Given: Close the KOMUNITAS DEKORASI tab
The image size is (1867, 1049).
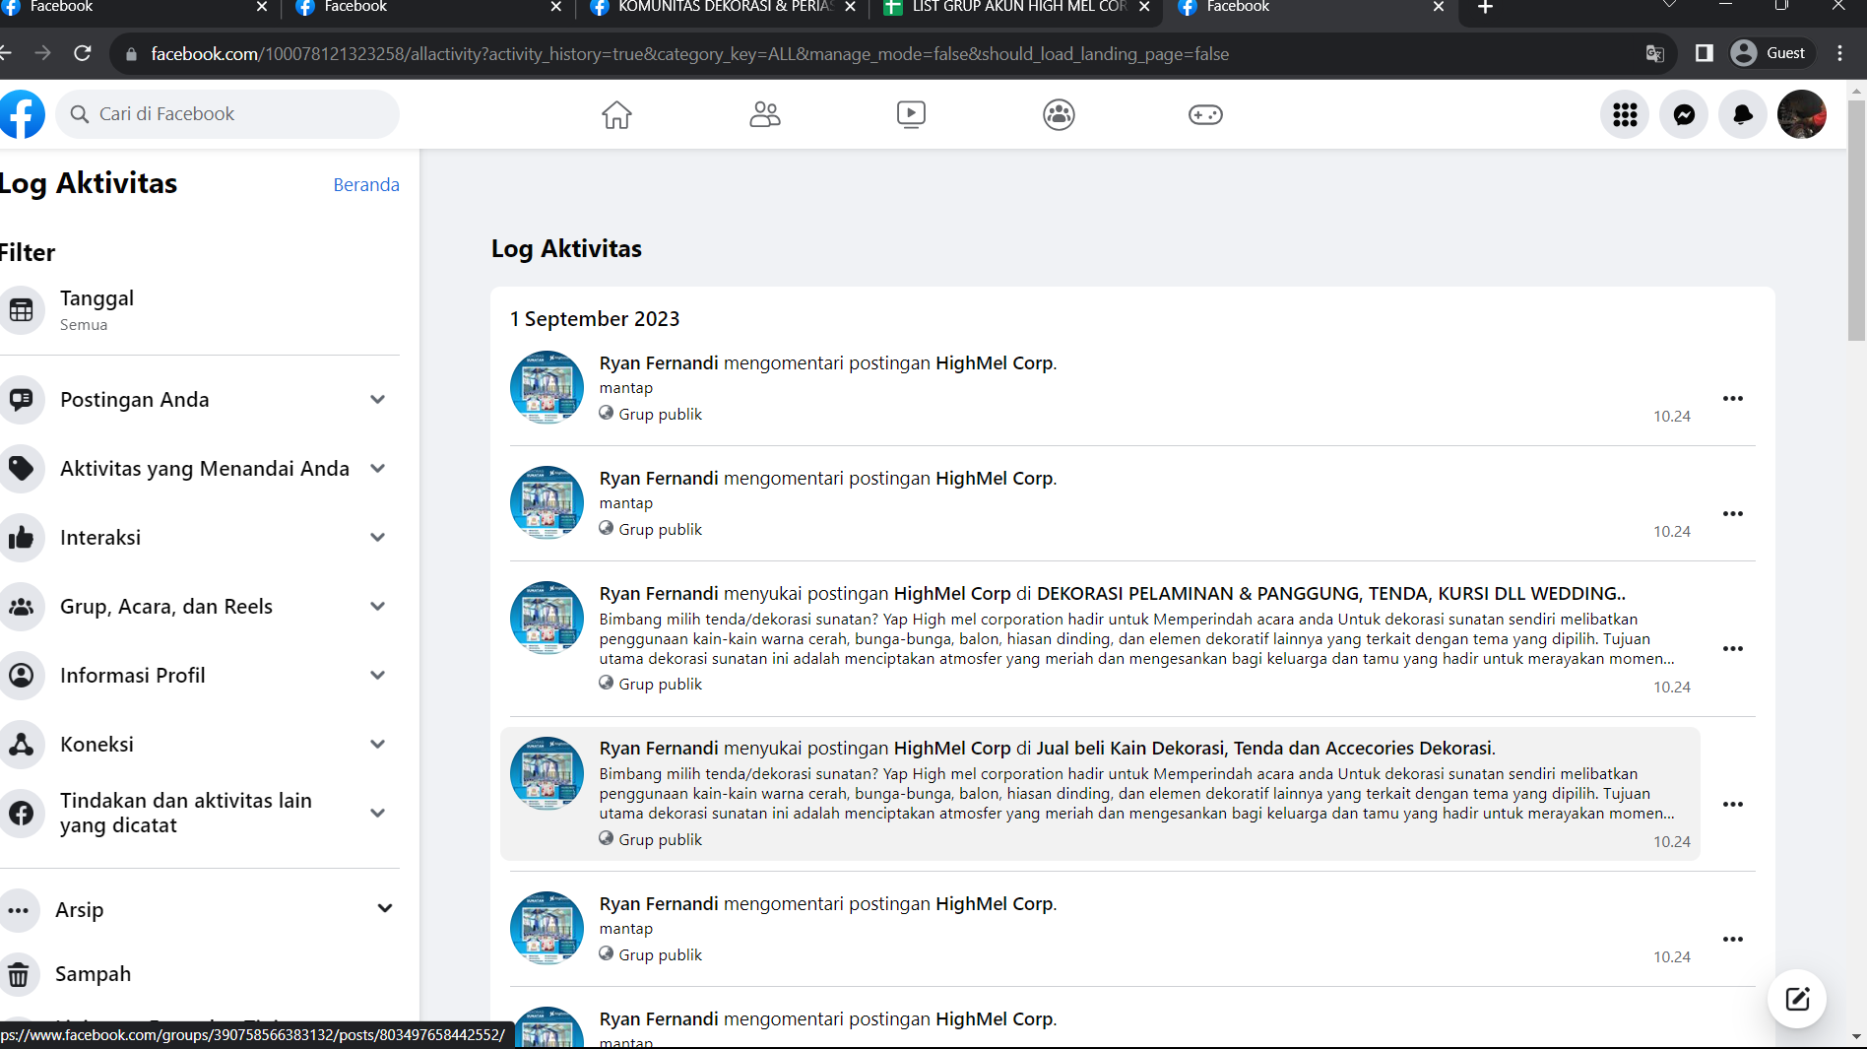Looking at the screenshot, I should [850, 7].
